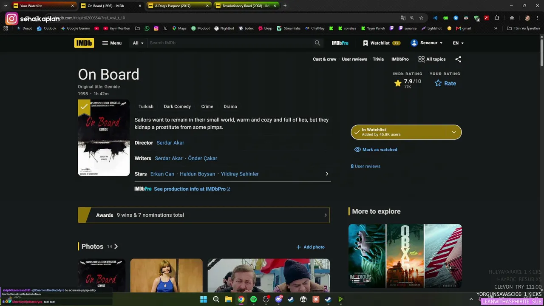The width and height of the screenshot is (544, 306).
Task: Open a new browser tab
Action: (x=285, y=6)
